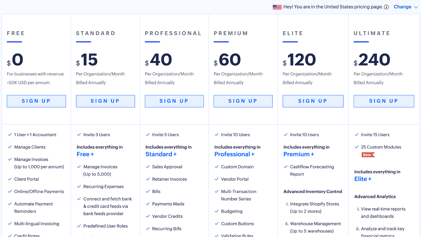
Task: Sign up for the Free plan
Action: (x=36, y=101)
